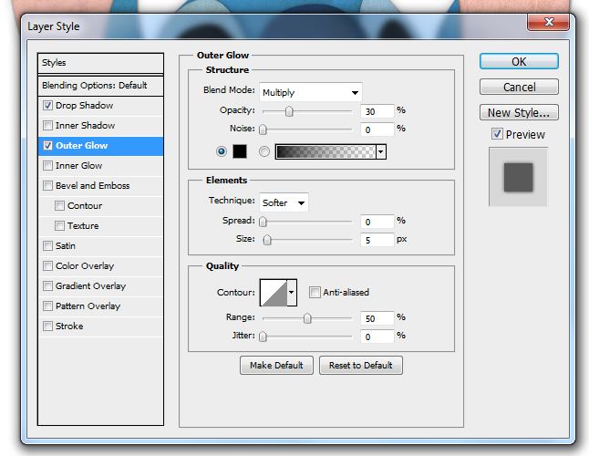Select the Satin effect row
Viewport: 589px width, 456px height.
[x=100, y=245]
